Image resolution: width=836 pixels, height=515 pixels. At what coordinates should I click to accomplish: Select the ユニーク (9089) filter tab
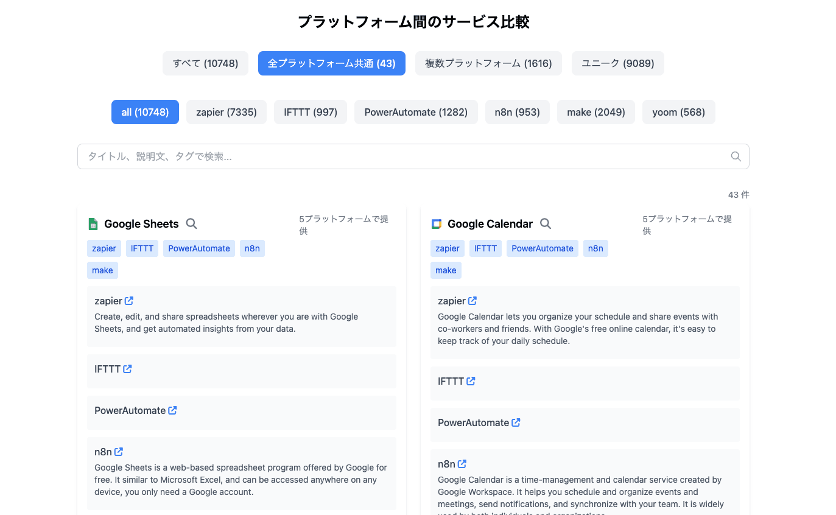tap(618, 63)
